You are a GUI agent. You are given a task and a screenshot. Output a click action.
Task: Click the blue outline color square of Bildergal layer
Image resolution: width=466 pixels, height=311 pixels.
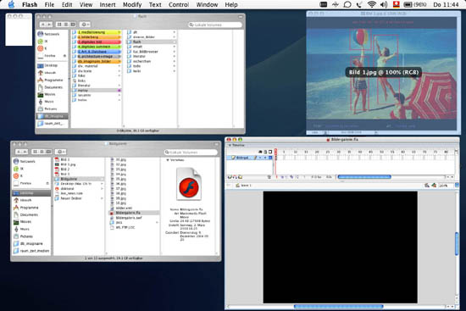(x=270, y=158)
